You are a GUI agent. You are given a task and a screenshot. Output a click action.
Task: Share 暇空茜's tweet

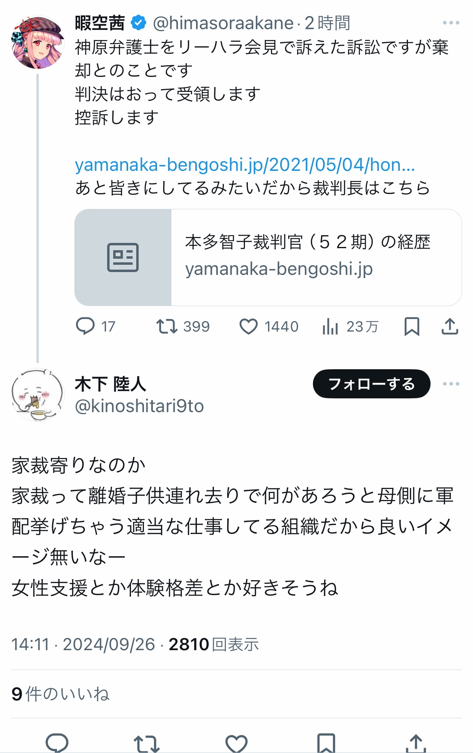pos(450,326)
